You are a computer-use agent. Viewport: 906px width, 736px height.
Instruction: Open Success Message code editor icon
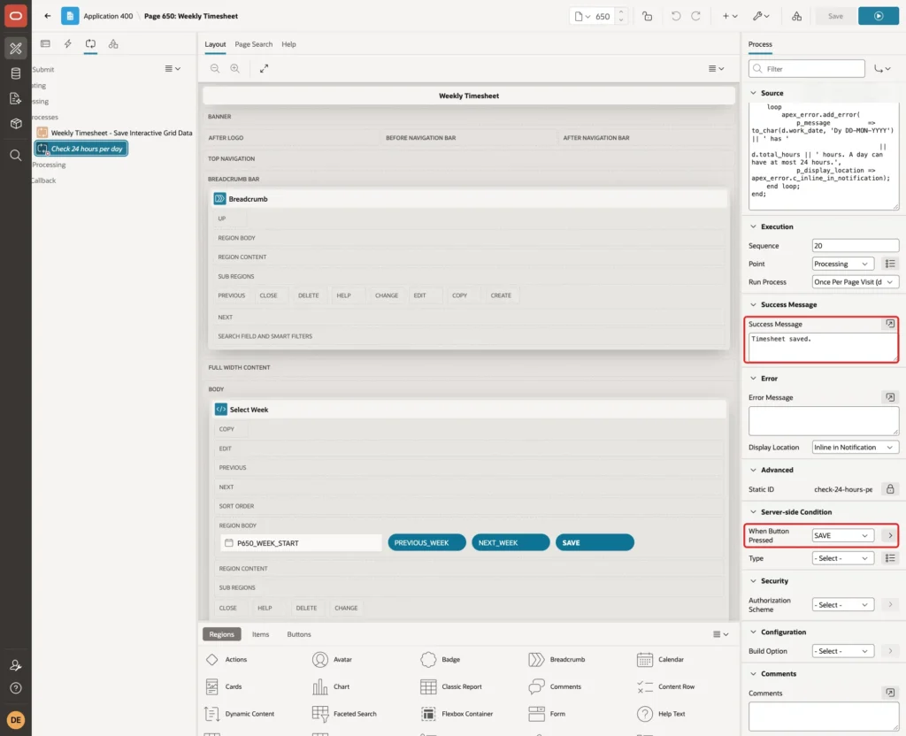(x=890, y=324)
